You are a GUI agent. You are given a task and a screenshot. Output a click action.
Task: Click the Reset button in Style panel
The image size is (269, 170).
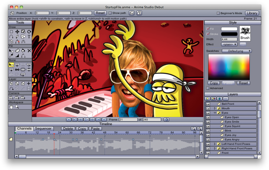(x=244, y=83)
